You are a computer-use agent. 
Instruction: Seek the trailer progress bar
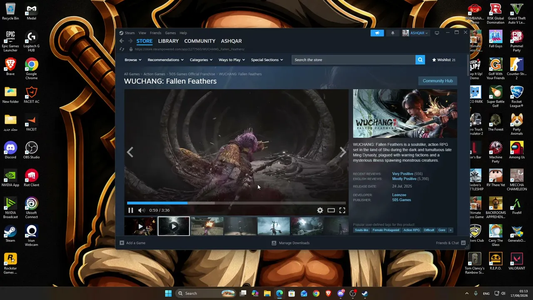(236, 203)
